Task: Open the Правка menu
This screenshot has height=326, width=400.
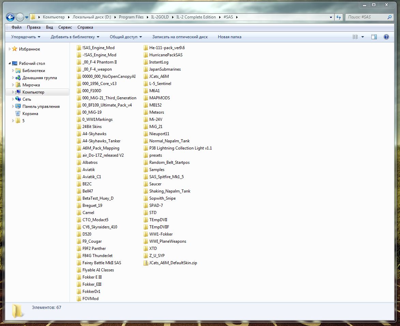Action: point(34,27)
